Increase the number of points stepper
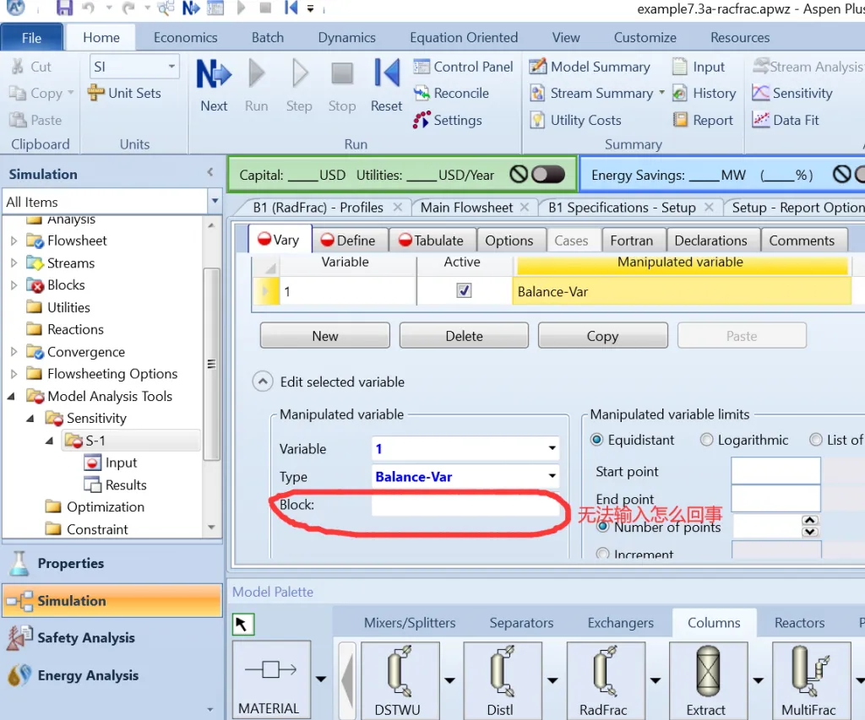This screenshot has height=720, width=865. pyautogui.click(x=809, y=520)
